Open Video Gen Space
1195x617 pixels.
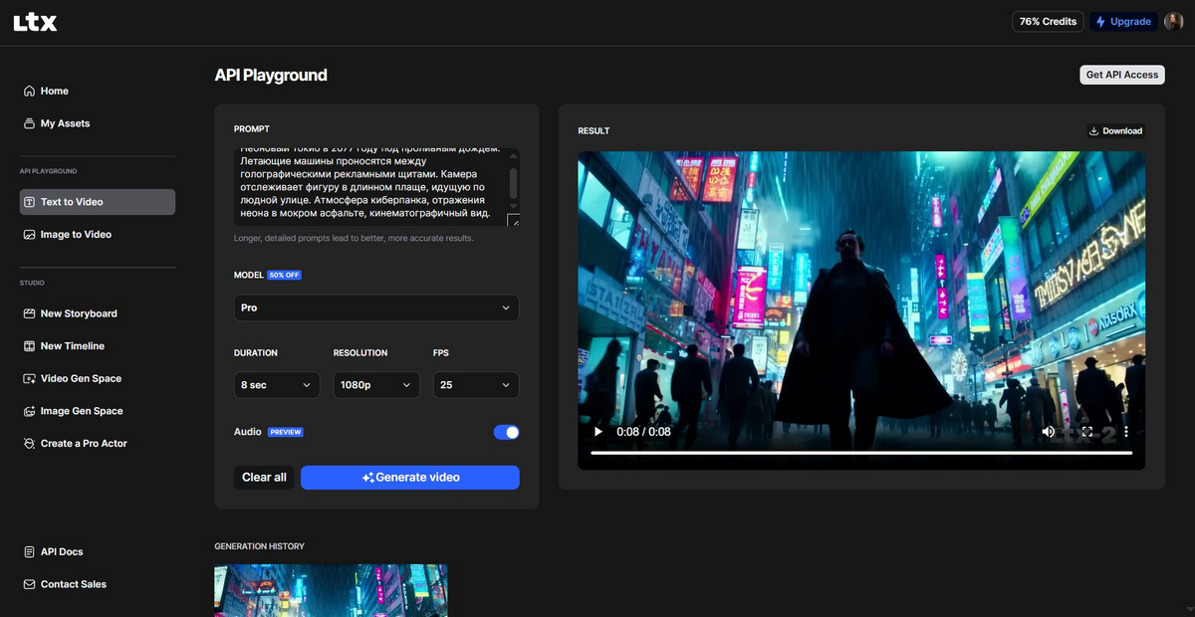point(80,378)
